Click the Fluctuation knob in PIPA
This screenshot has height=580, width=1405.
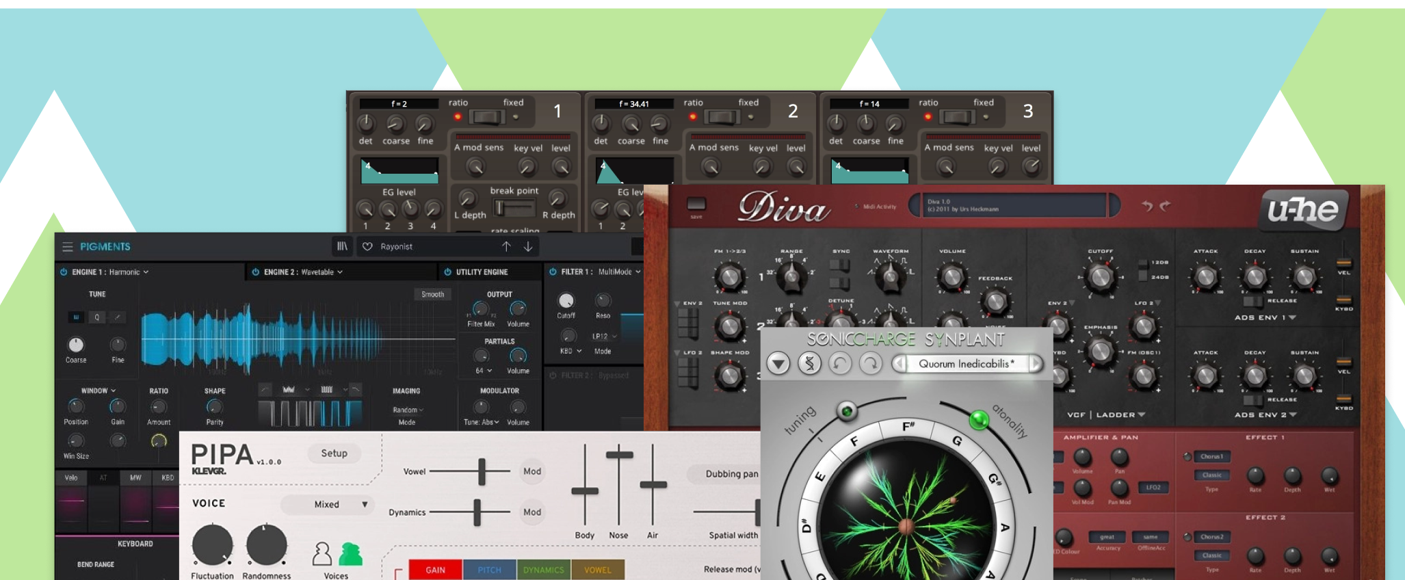tap(213, 545)
